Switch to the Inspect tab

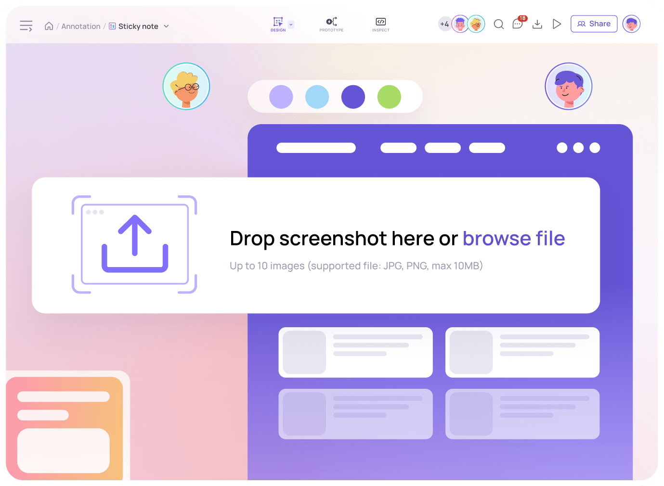380,24
